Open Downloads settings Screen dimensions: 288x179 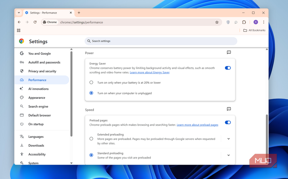[42, 146]
